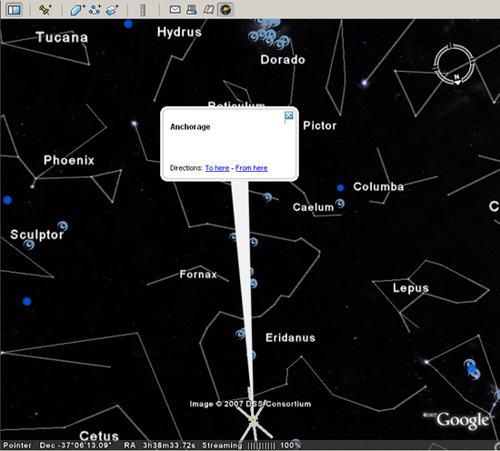Choose the Add Image Overlay tool
The image size is (500, 451).
(x=112, y=10)
